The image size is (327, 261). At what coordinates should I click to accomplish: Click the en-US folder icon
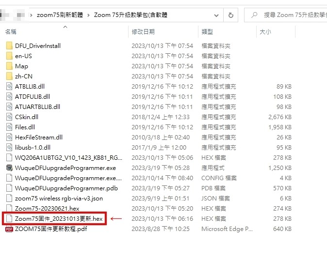coord(9,56)
